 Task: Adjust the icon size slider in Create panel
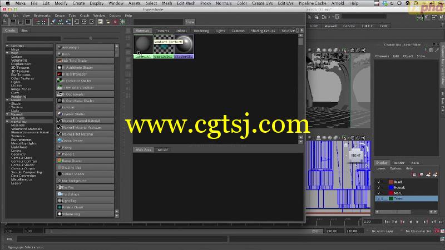tap(91, 38)
